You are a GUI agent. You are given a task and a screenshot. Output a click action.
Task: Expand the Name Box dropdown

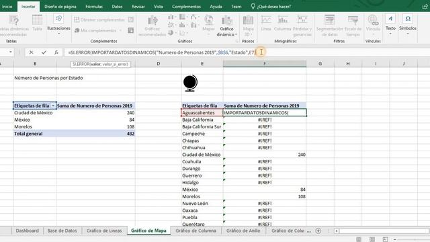pyautogui.click(x=11, y=52)
